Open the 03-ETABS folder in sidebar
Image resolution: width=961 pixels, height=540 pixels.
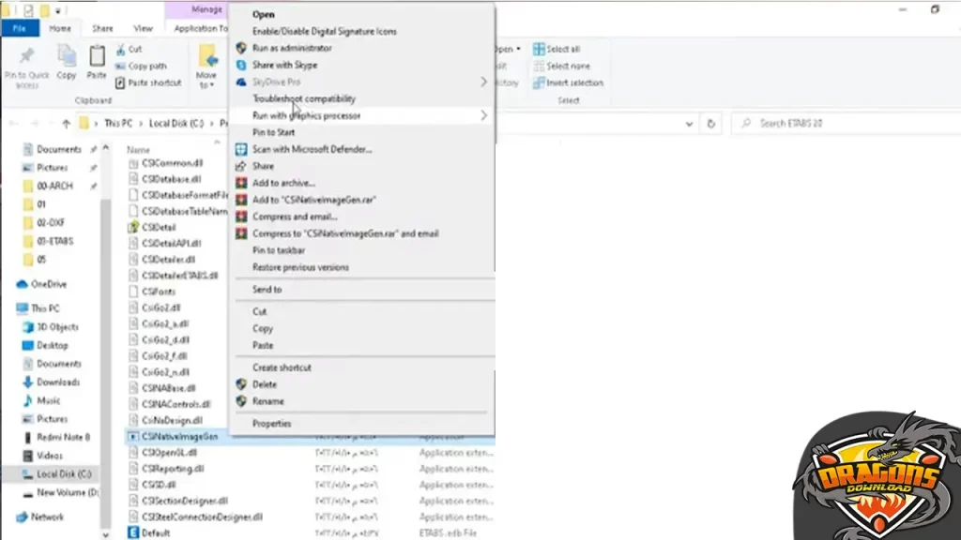point(55,241)
